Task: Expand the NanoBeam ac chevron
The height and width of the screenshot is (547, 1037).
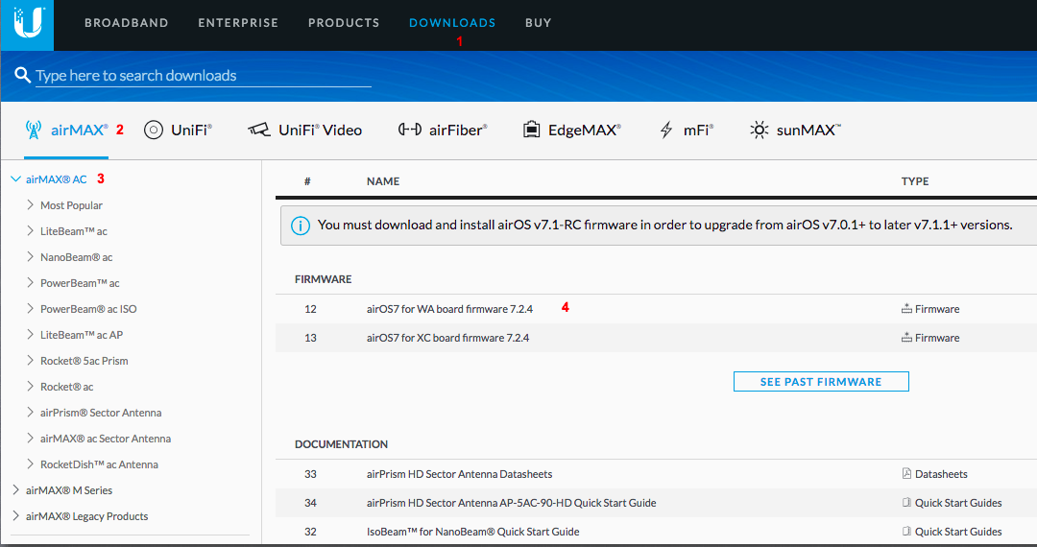Action: tap(31, 256)
